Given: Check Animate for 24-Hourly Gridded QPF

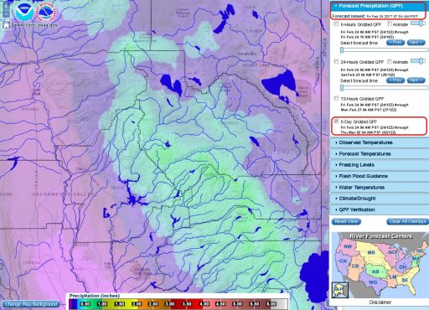Looking at the screenshot, I should click(390, 61).
